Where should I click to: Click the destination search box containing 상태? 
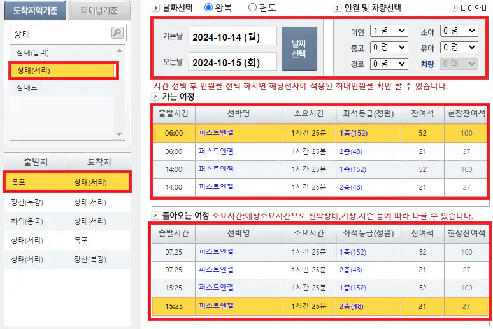coord(61,33)
